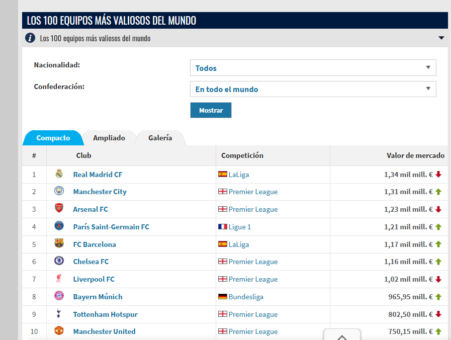
Task: Click the '1,34 mil mill. €' value
Action: [x=408, y=175]
